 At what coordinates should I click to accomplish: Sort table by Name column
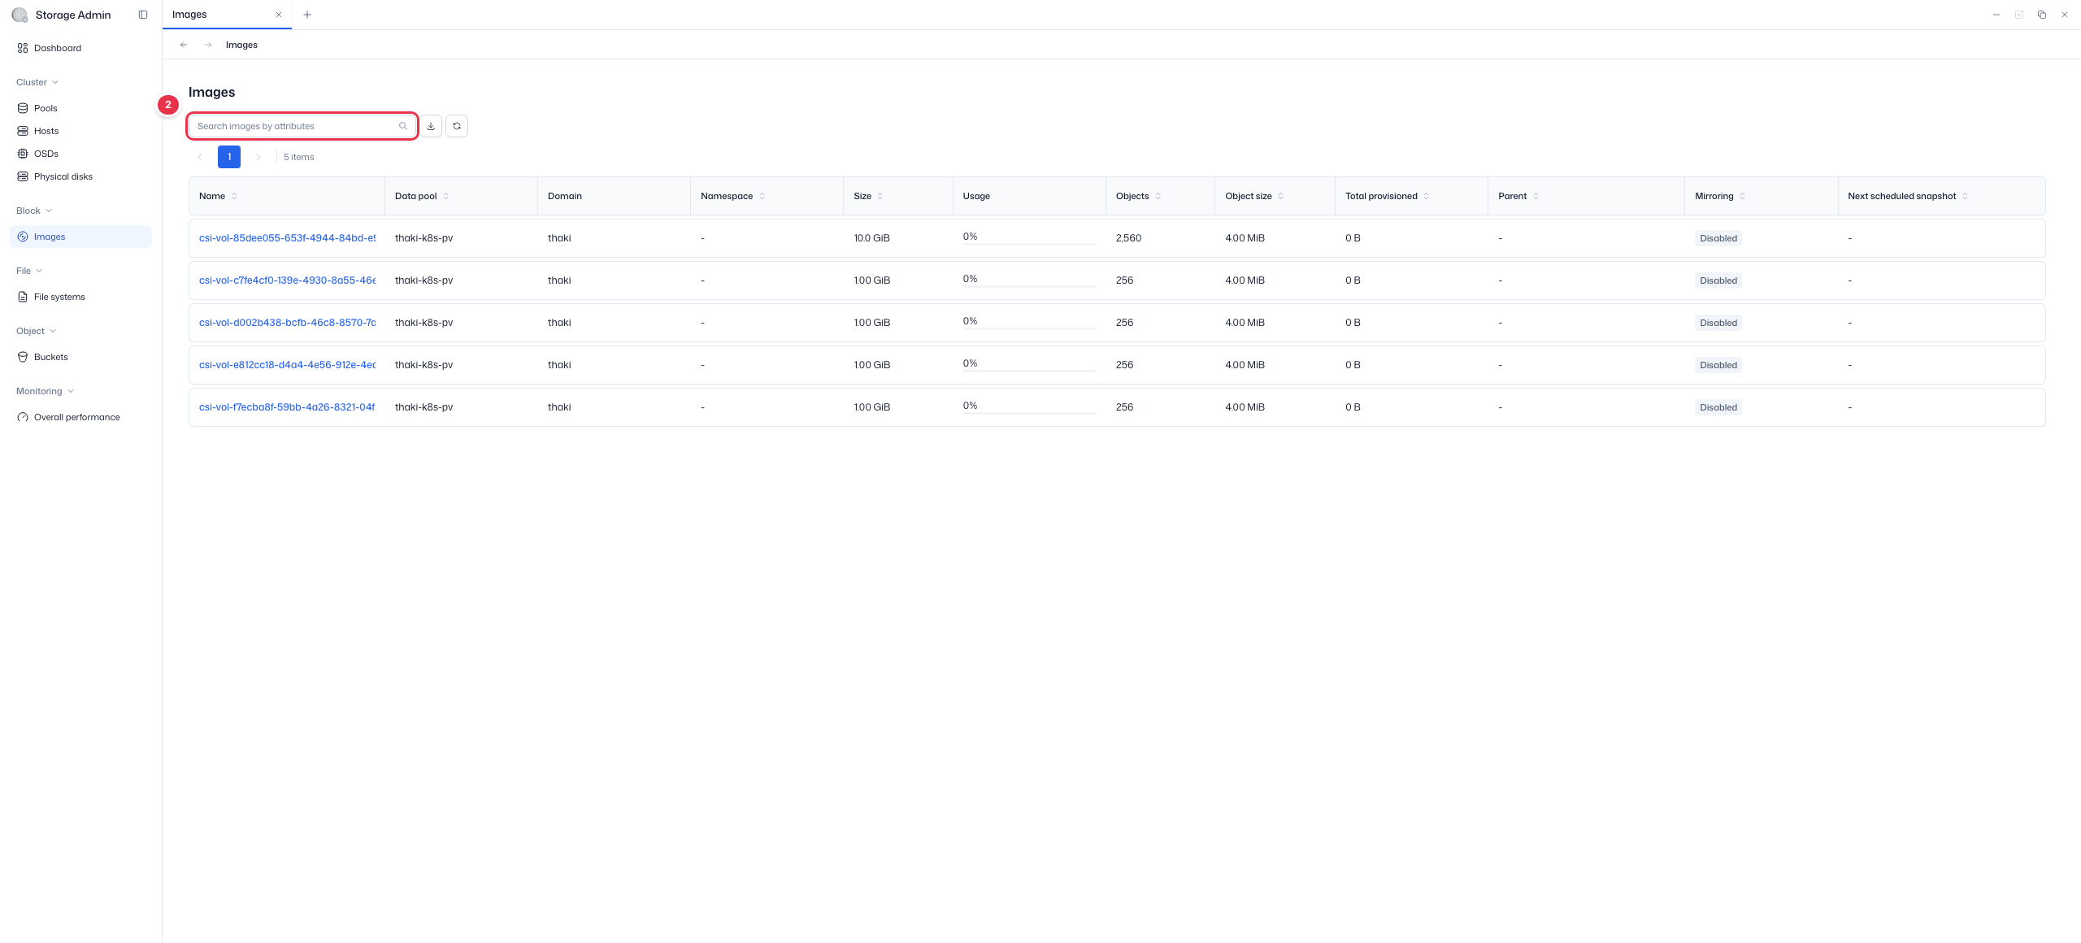point(235,196)
